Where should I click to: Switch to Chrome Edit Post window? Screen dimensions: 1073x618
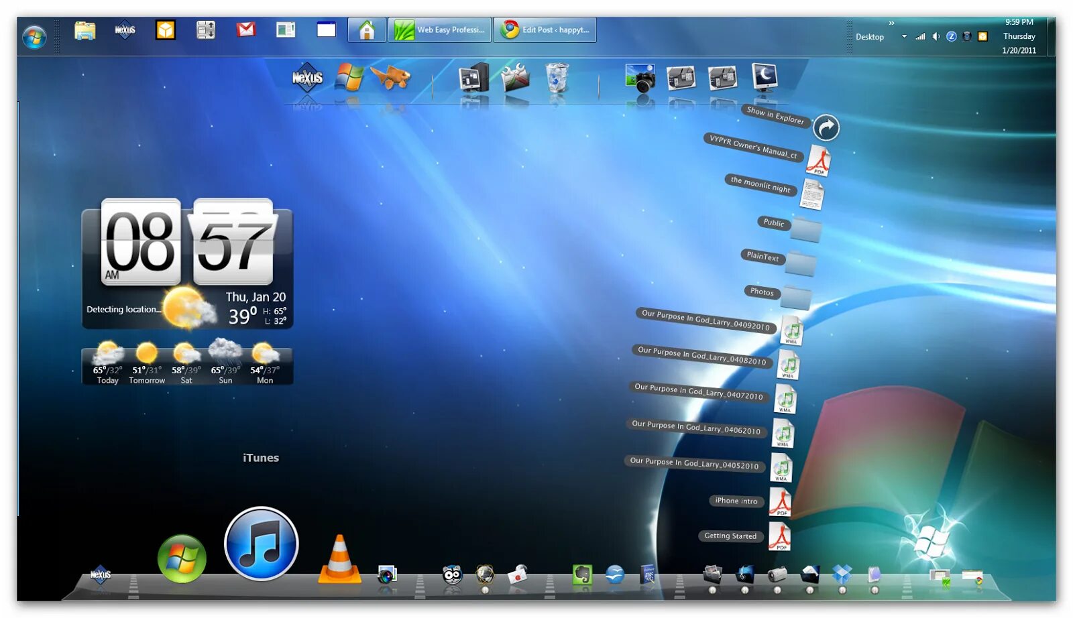point(545,30)
